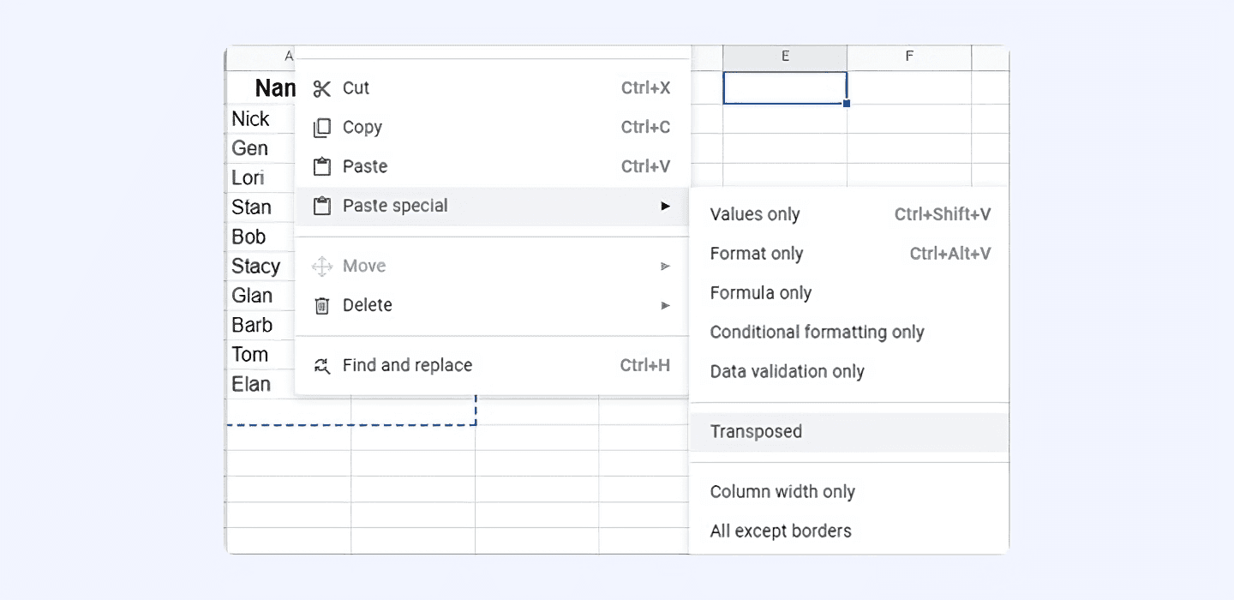Choose Values only paste option
The image size is (1234, 600).
(x=755, y=215)
